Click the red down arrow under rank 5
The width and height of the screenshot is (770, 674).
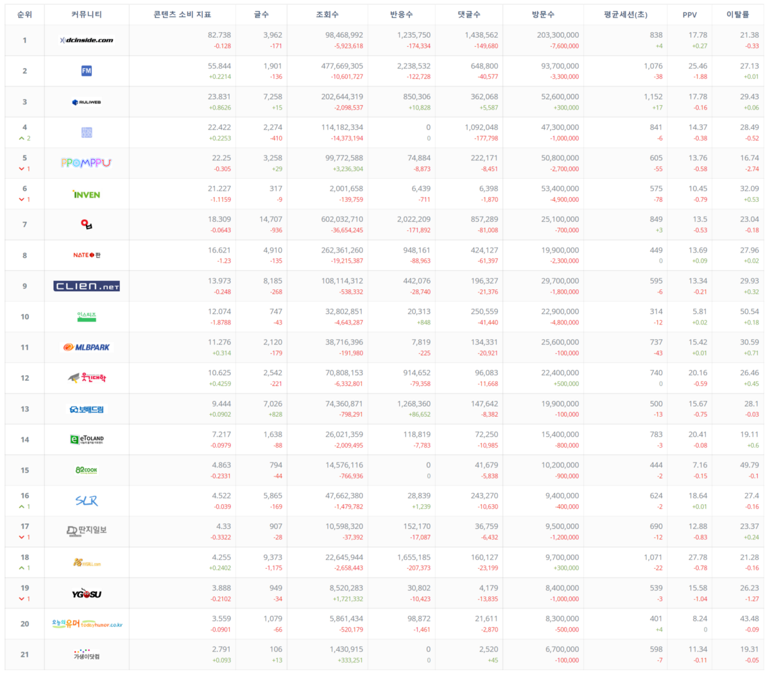tap(21, 169)
